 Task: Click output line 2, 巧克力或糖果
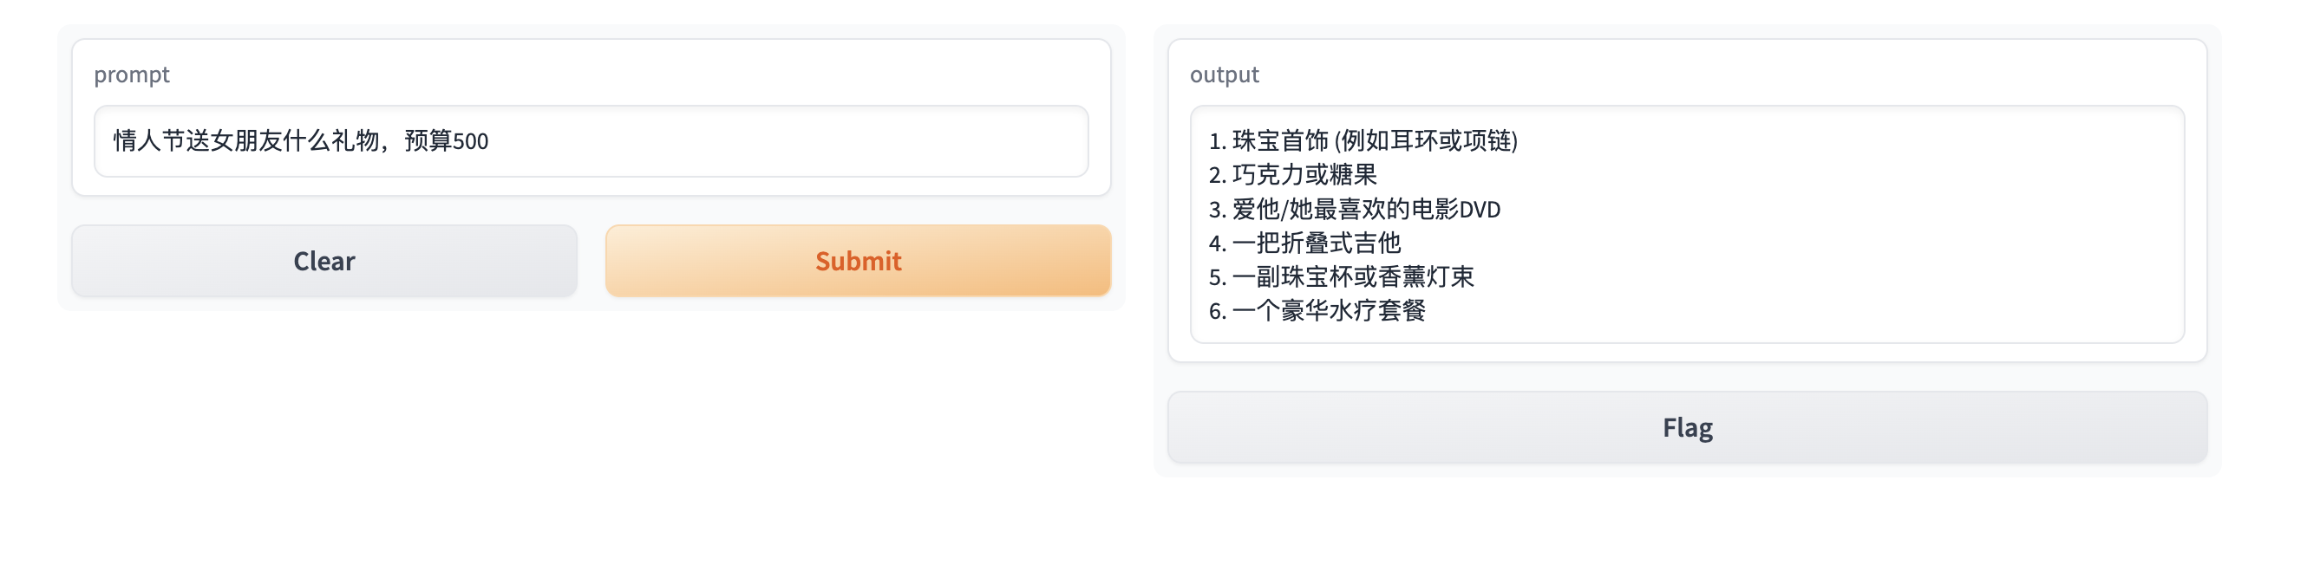(x=1292, y=174)
